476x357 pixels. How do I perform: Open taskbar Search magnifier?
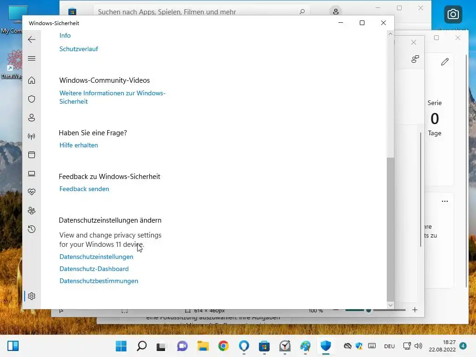point(142,346)
